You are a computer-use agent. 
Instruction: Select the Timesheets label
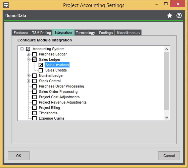[48, 113]
